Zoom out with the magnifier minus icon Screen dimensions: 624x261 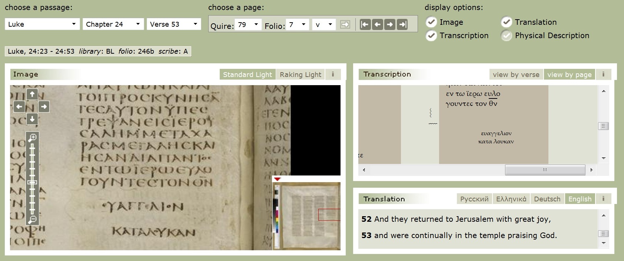pyautogui.click(x=32, y=220)
